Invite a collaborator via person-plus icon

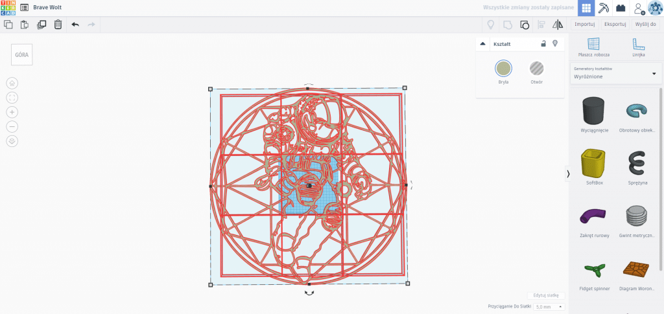point(639,8)
